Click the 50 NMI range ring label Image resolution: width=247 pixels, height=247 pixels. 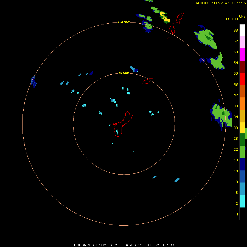tap(124, 73)
